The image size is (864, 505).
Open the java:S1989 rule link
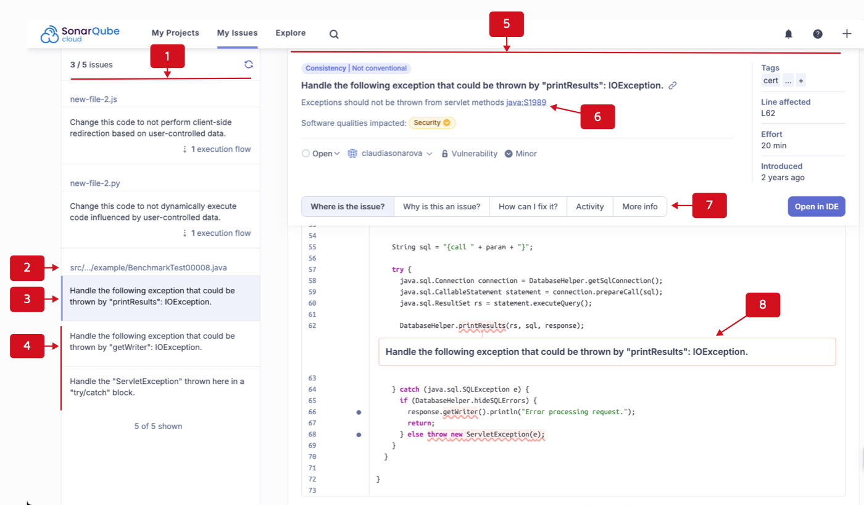coord(526,102)
